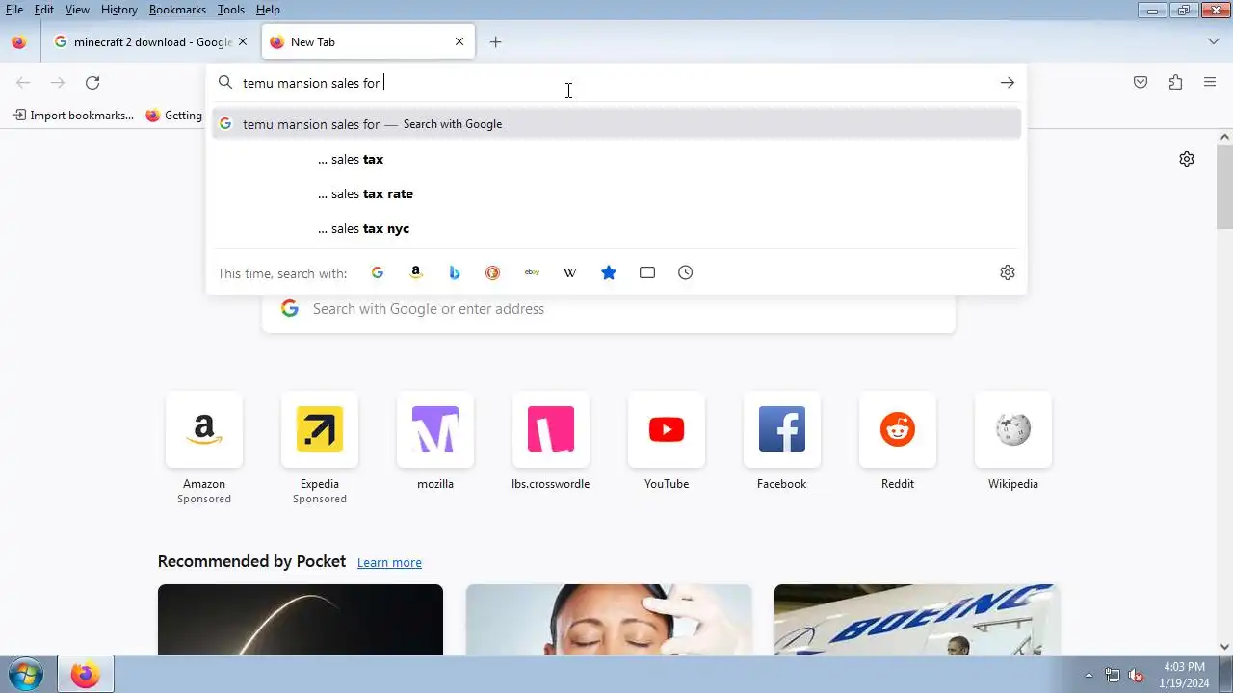Open the Help menu

pos(268,10)
